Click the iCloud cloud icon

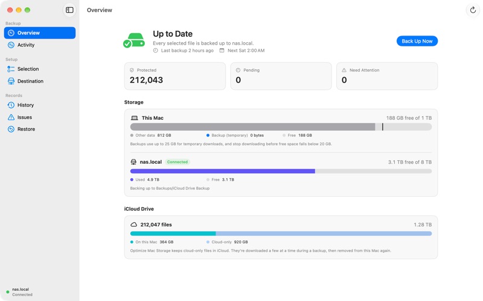(x=133, y=225)
